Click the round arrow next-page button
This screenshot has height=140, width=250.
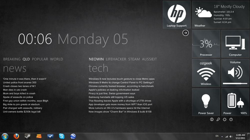coord(185,33)
